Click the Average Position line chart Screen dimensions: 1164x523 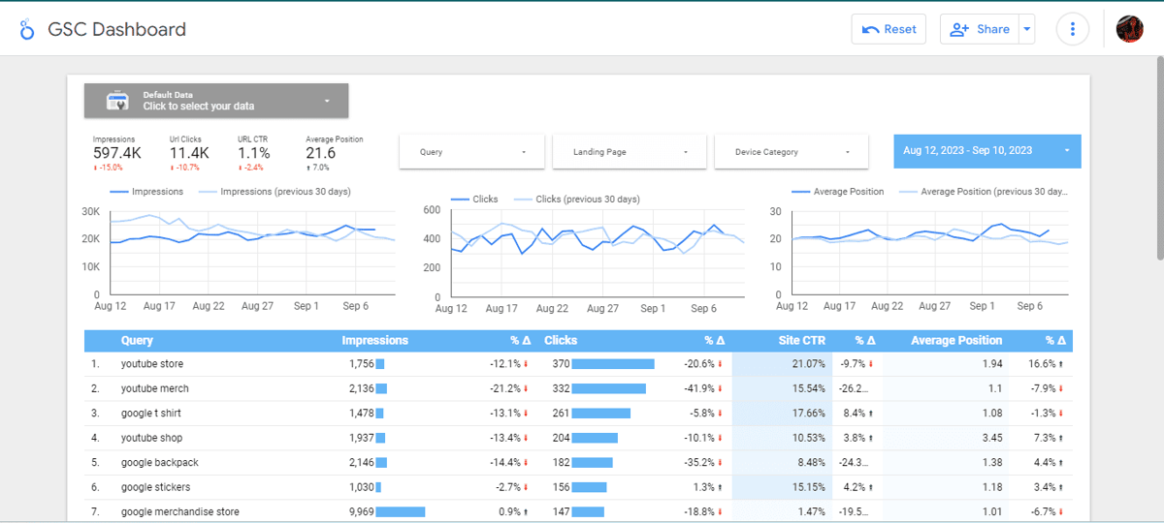[919, 248]
